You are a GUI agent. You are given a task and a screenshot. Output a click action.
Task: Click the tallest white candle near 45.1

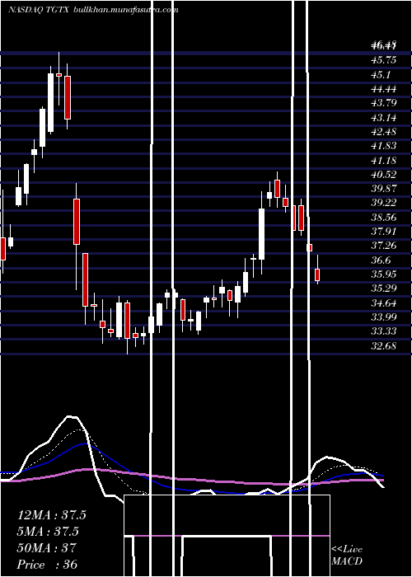[50, 103]
